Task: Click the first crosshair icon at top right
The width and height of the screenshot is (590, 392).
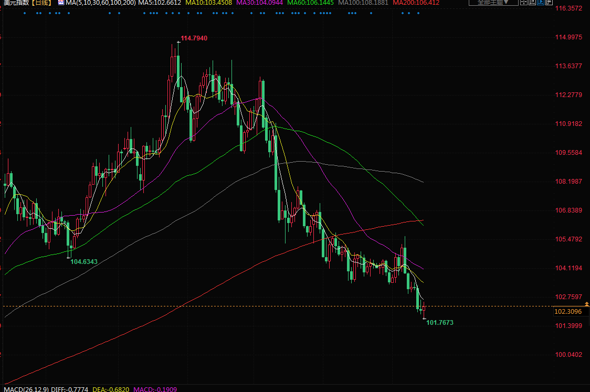Action: coord(524,2)
